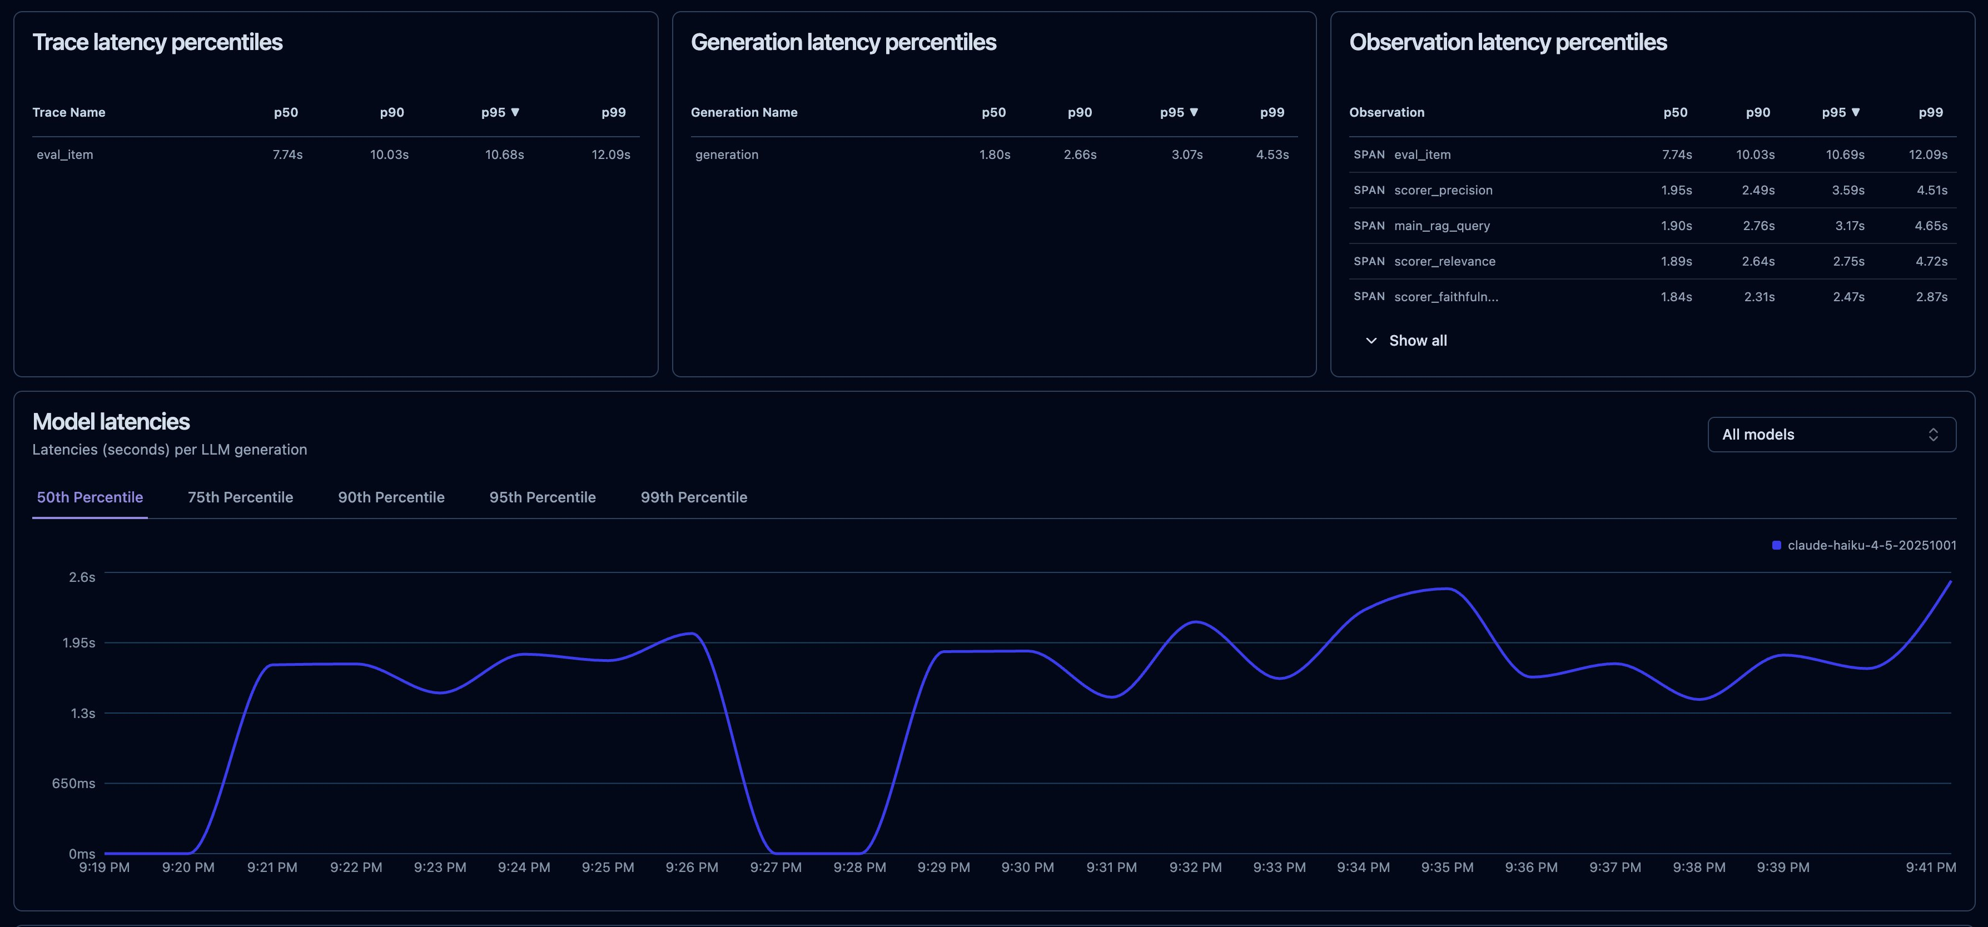
Task: Click the 4.72s p99 value for scorer_relevance
Action: point(1931,261)
